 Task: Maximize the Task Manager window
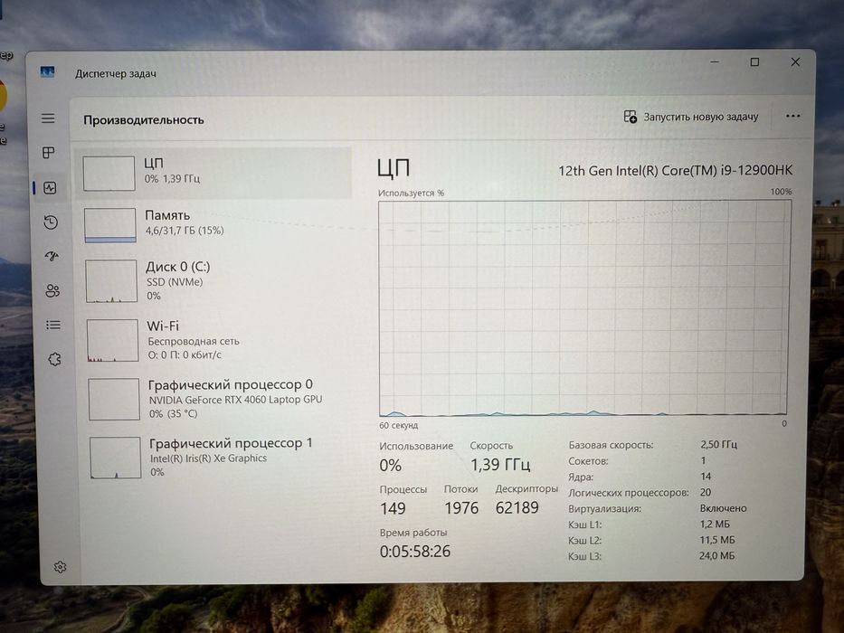[754, 61]
